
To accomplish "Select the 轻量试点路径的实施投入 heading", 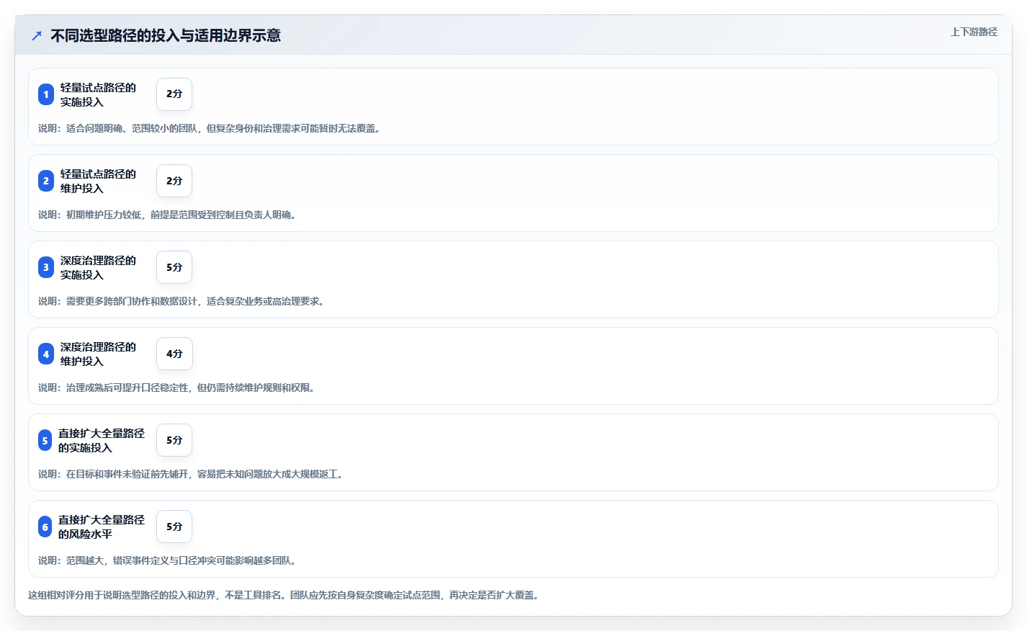I will coord(98,94).
